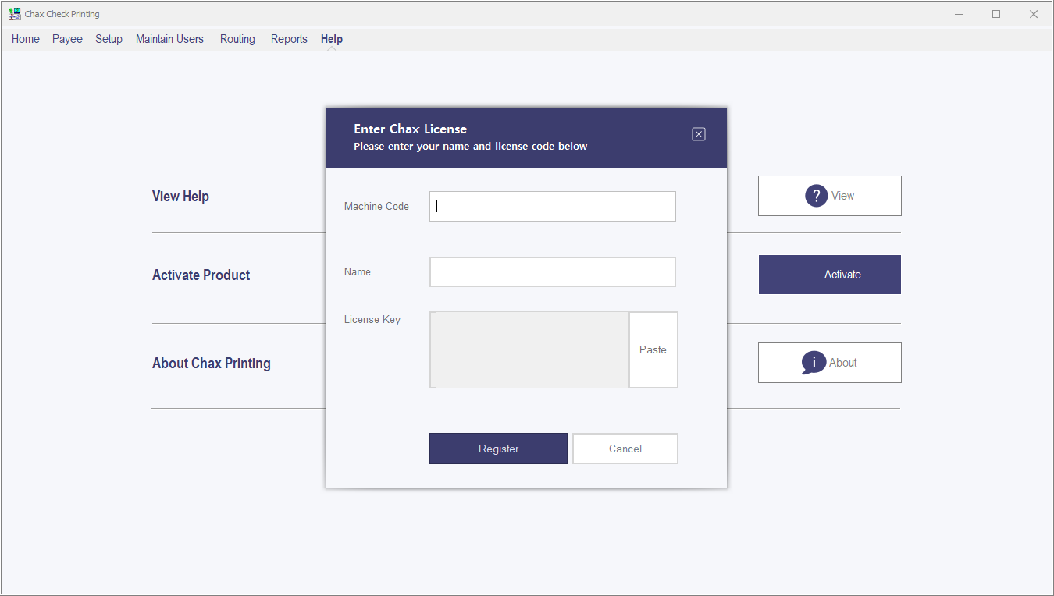Click Paste beside the License Key box
Image resolution: width=1054 pixels, height=596 pixels.
(653, 349)
